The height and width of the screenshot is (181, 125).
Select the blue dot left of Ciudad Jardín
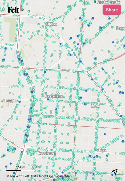95,2
